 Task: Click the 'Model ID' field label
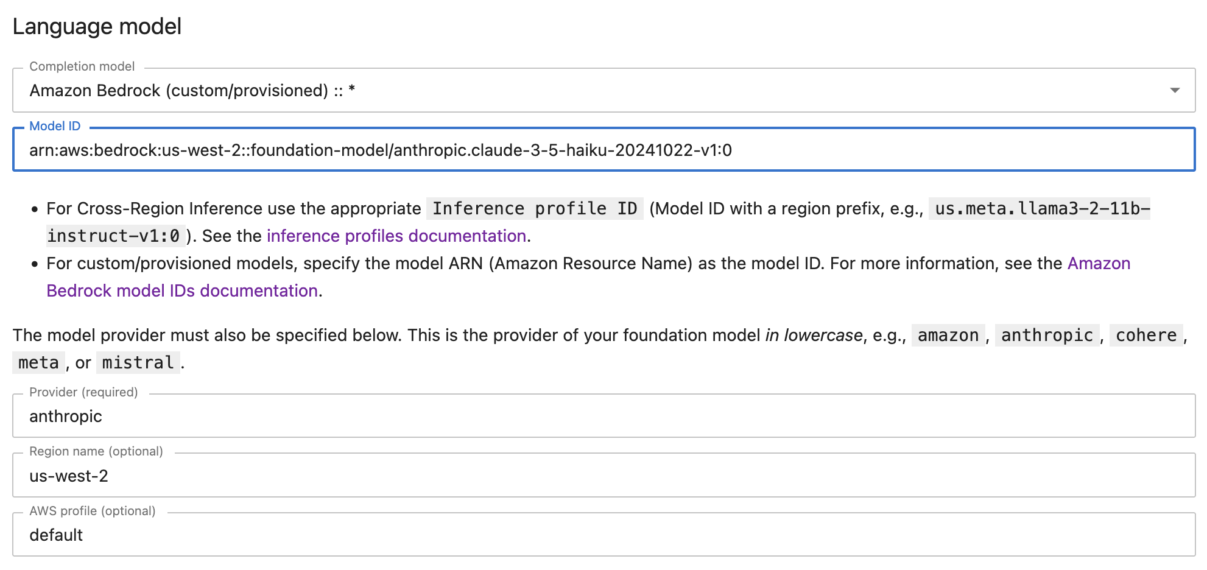tap(55, 126)
